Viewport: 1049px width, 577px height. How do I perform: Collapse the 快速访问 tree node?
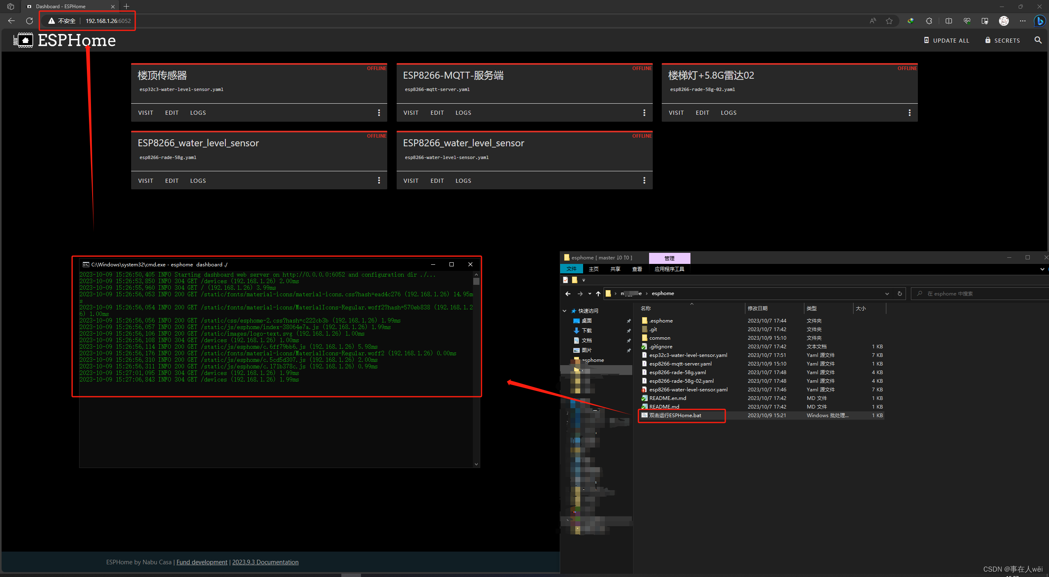(x=565, y=311)
